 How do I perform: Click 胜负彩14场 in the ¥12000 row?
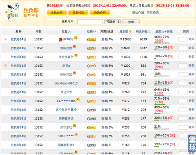click(x=18, y=39)
